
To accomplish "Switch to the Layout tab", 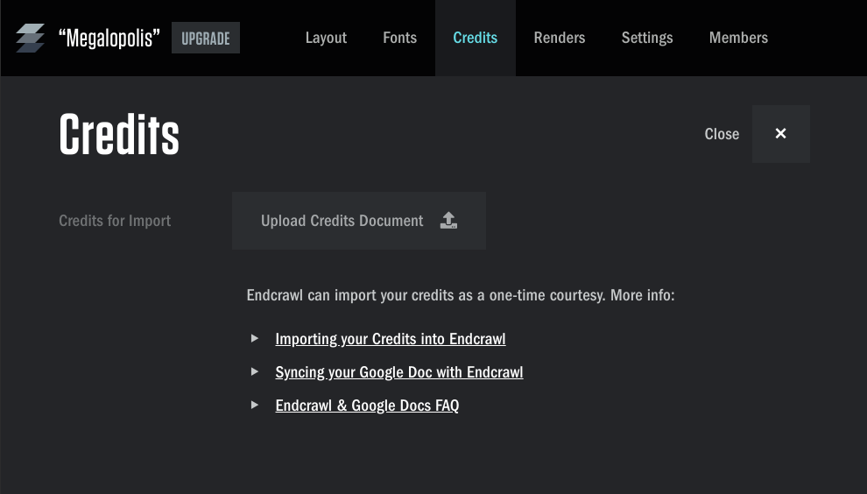I will coord(327,38).
